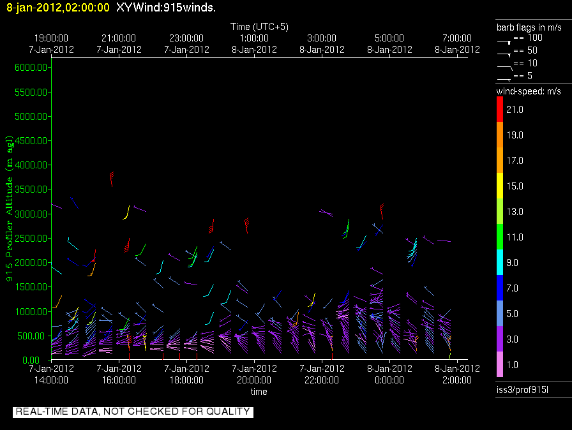Click the 3000.00 altitude tick label

pos(31,214)
